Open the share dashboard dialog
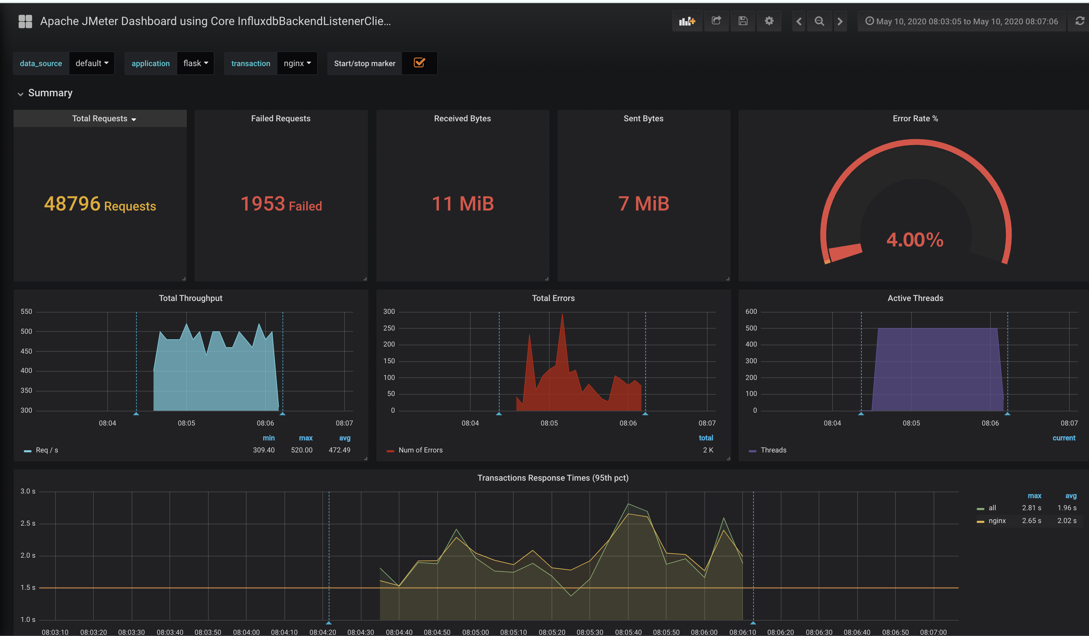Screen dimensions: 1089x636 717,21
